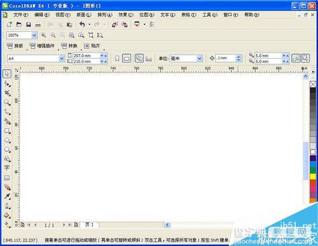Zoom to all objects icon
The width and height of the screenshot is (318, 246).
(x=72, y=35)
